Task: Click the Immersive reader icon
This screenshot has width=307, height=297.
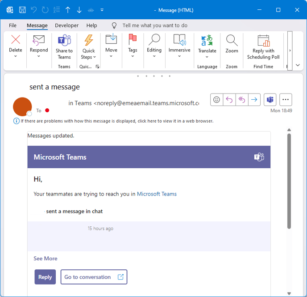Action: [179, 40]
